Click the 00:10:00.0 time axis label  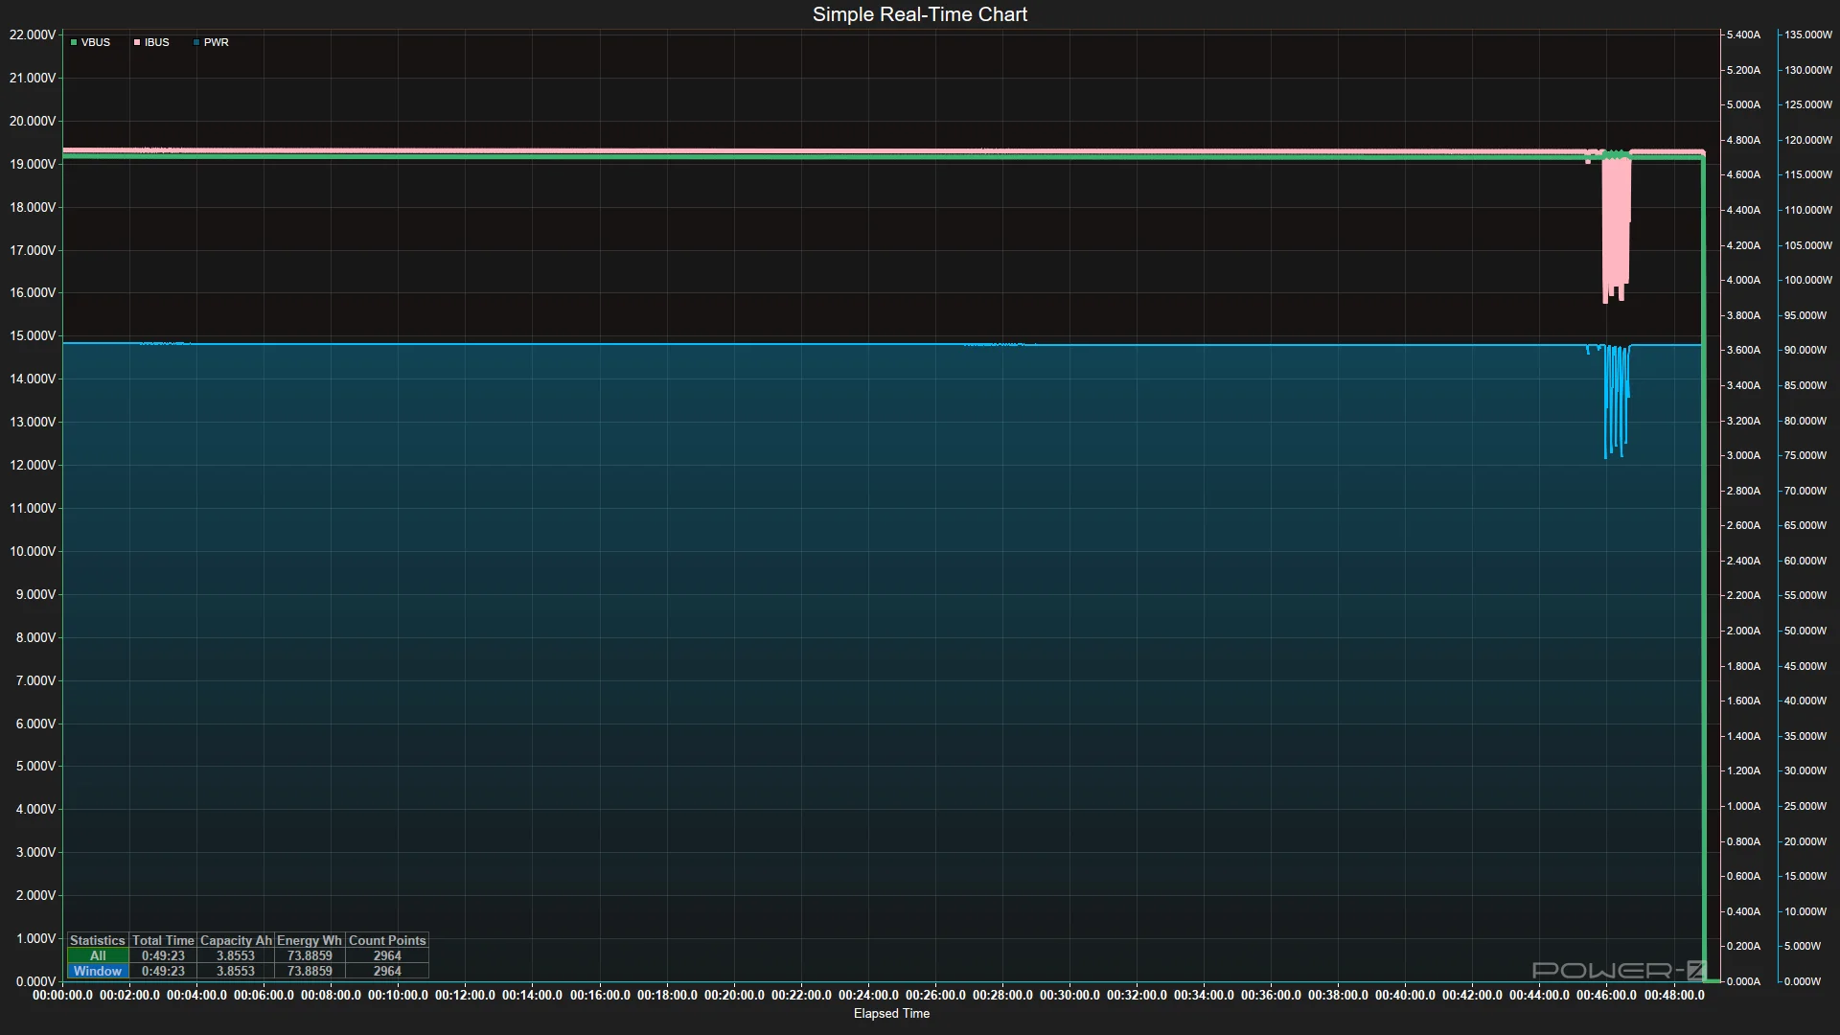pos(399,995)
